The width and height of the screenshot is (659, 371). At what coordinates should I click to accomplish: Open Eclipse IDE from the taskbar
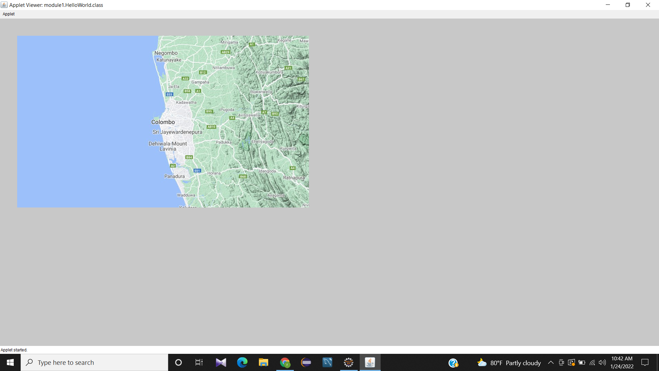pos(306,362)
